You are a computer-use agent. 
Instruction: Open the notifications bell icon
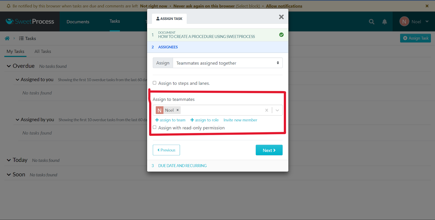click(384, 22)
